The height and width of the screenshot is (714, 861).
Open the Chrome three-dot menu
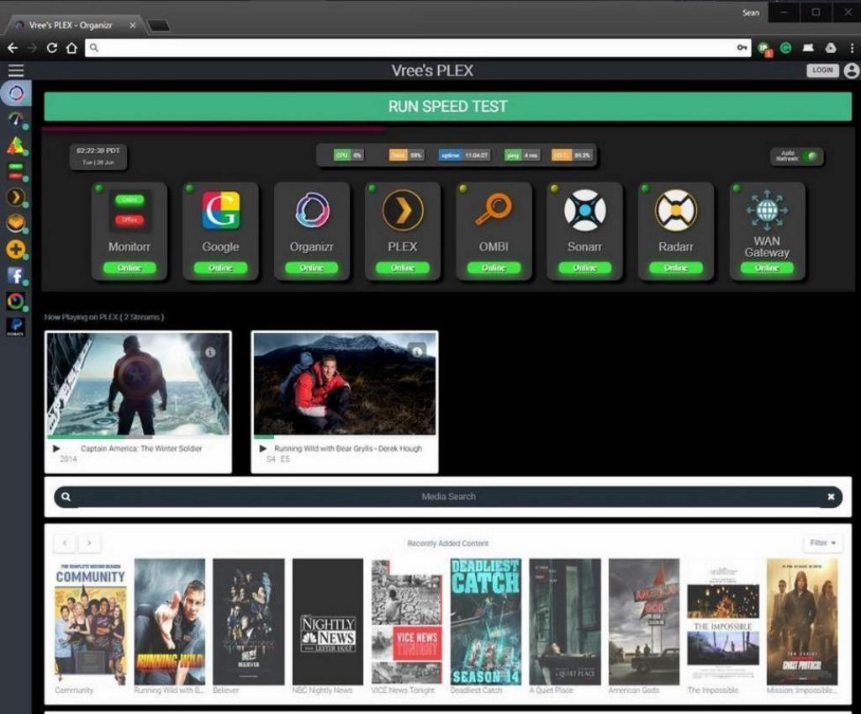coord(852,48)
